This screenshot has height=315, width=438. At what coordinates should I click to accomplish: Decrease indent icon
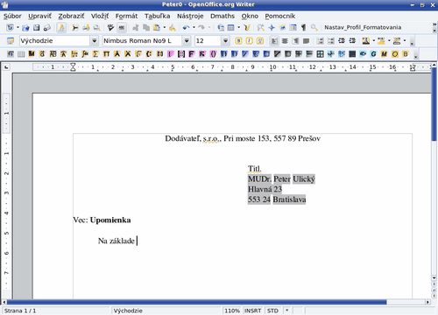342,41
